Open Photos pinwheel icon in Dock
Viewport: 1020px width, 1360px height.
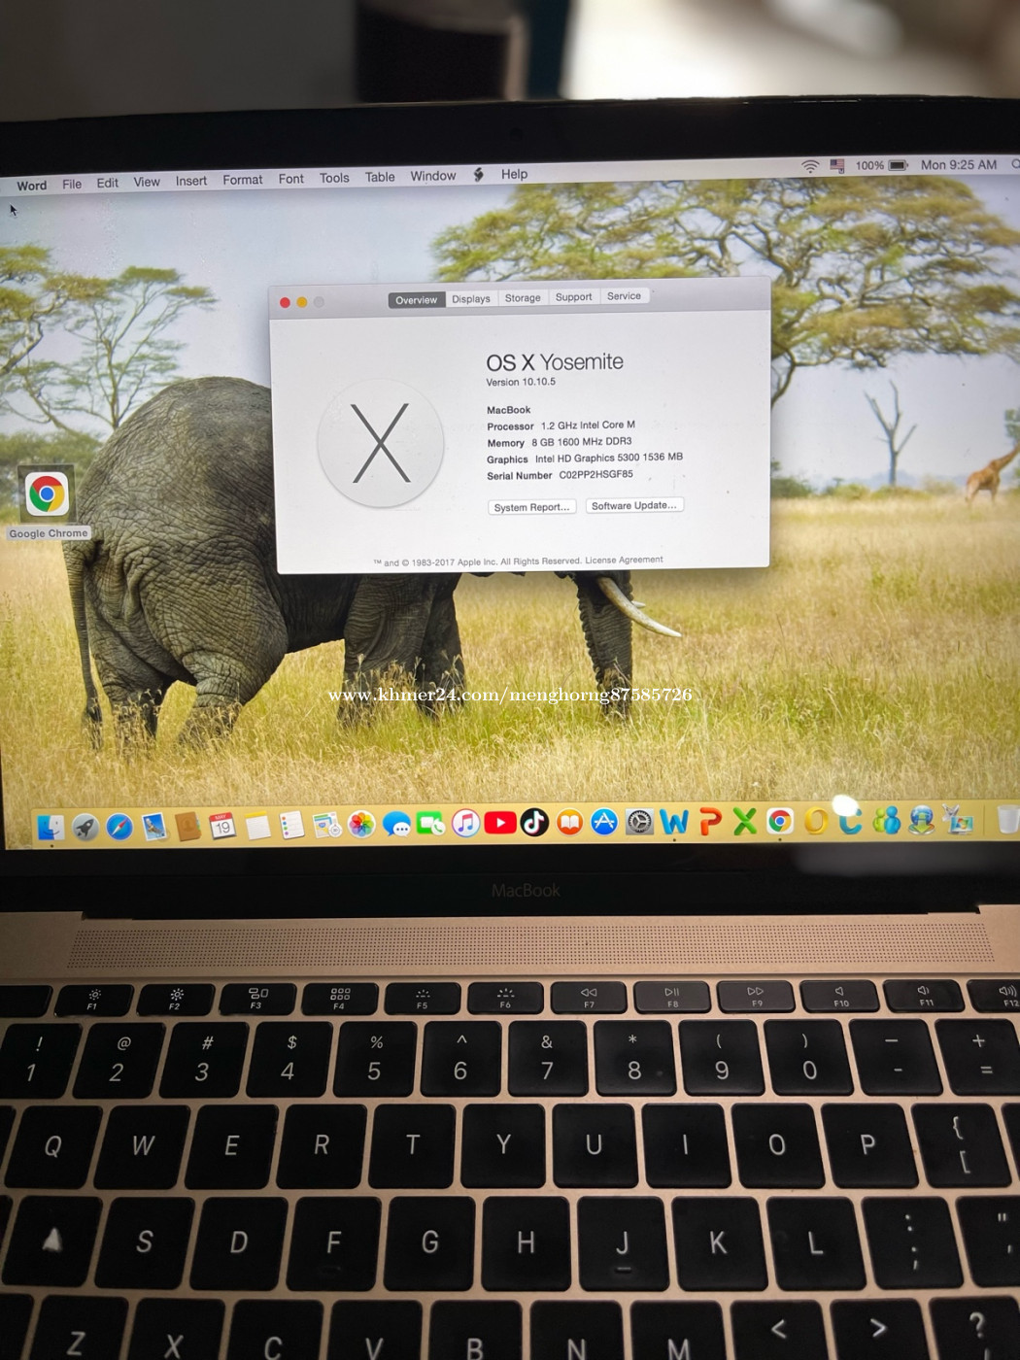[361, 825]
